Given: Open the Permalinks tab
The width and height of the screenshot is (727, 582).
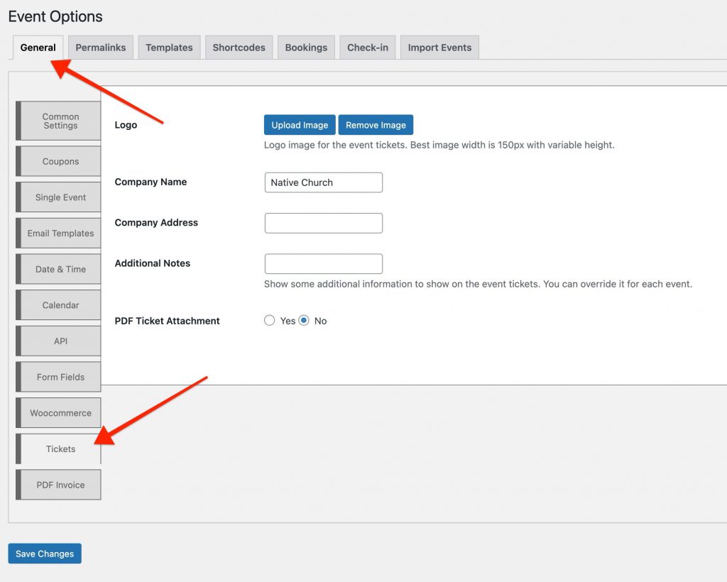Looking at the screenshot, I should tap(101, 48).
